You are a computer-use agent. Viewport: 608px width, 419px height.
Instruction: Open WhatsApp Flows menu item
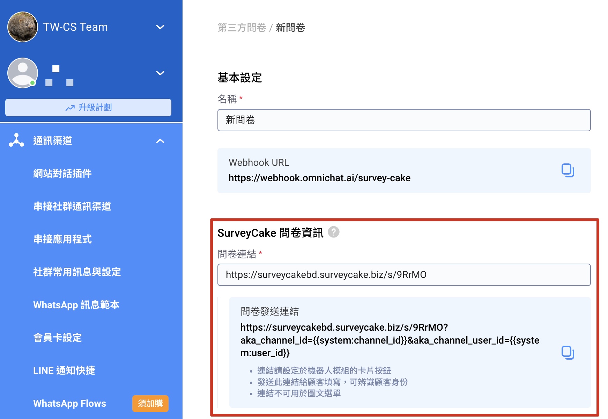[x=70, y=403]
